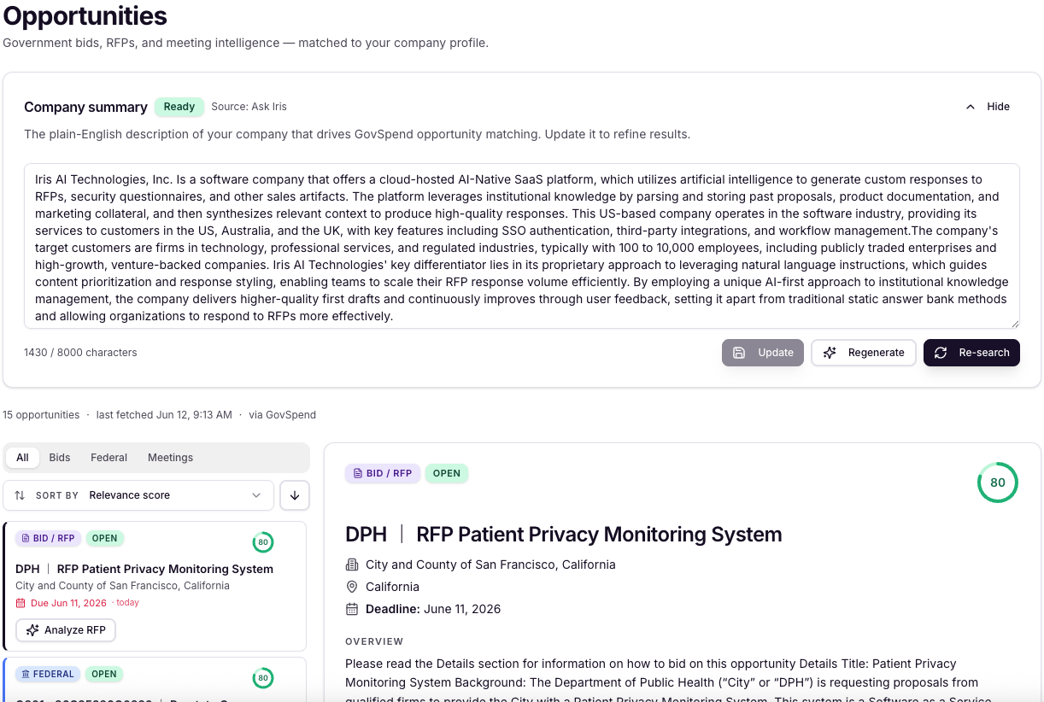Viewport: 1044px width, 702px height.
Task: Click the resize handle of the summary text area
Action: pos(1015,324)
